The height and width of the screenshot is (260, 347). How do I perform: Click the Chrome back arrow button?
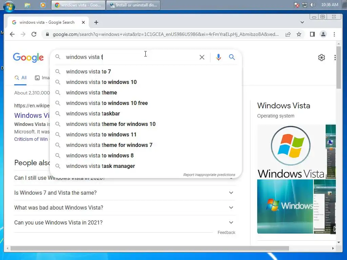(12, 34)
